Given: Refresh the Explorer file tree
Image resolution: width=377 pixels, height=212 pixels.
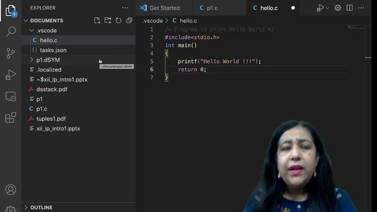Looking at the screenshot, I should pyautogui.click(x=118, y=21).
